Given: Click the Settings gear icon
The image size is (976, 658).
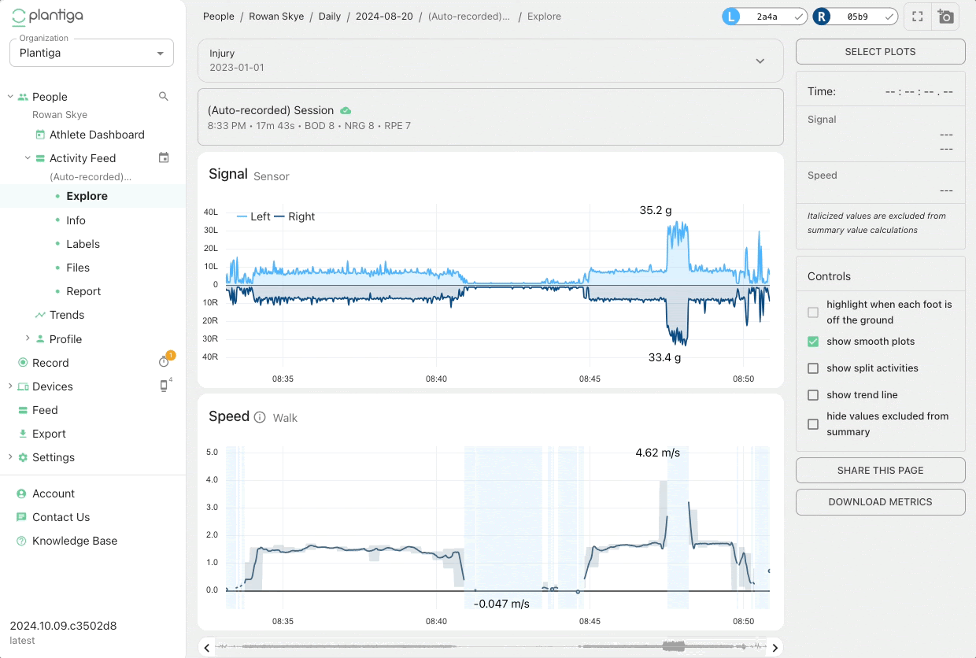Looking at the screenshot, I should (23, 457).
